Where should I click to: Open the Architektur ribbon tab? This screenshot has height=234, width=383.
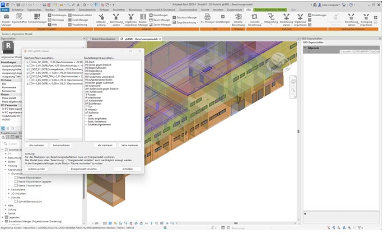click(17, 10)
